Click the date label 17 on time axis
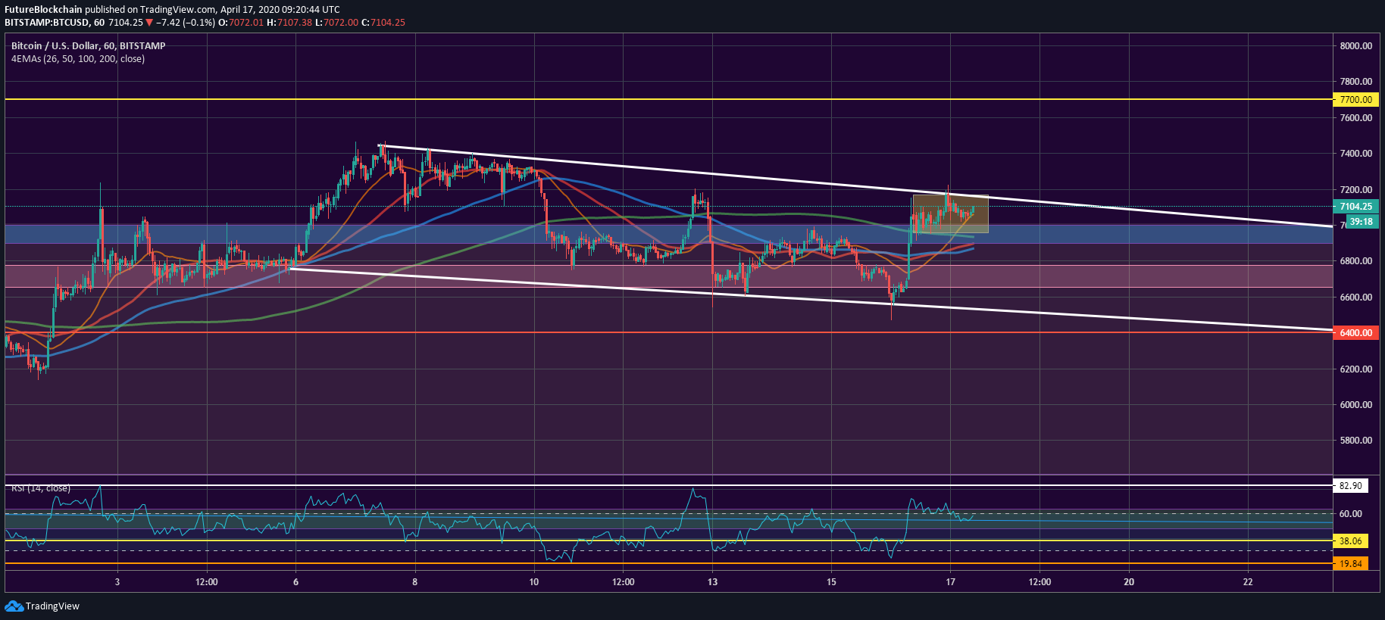1385x620 pixels. point(950,582)
